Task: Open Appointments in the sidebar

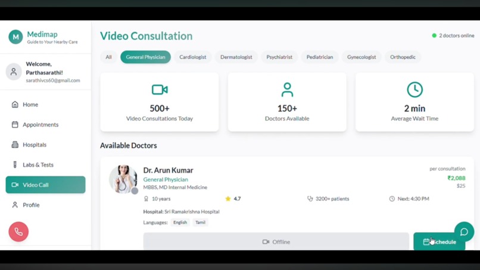Action: coord(46,125)
